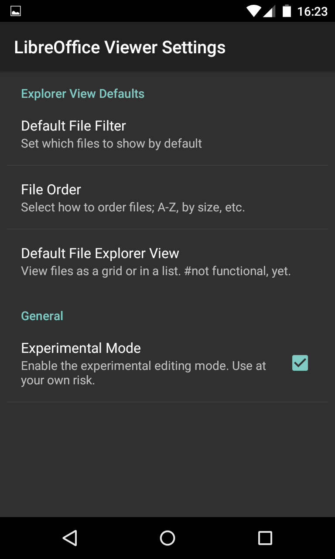The height and width of the screenshot is (559, 335).
Task: Tap the "#not functional, yet" description text
Action: click(237, 271)
